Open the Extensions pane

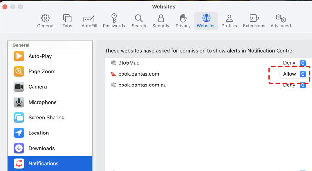click(x=254, y=21)
